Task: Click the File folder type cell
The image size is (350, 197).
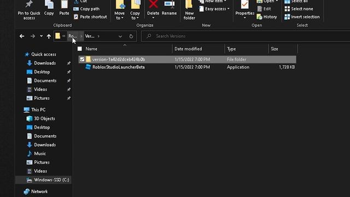Action: 237,60
